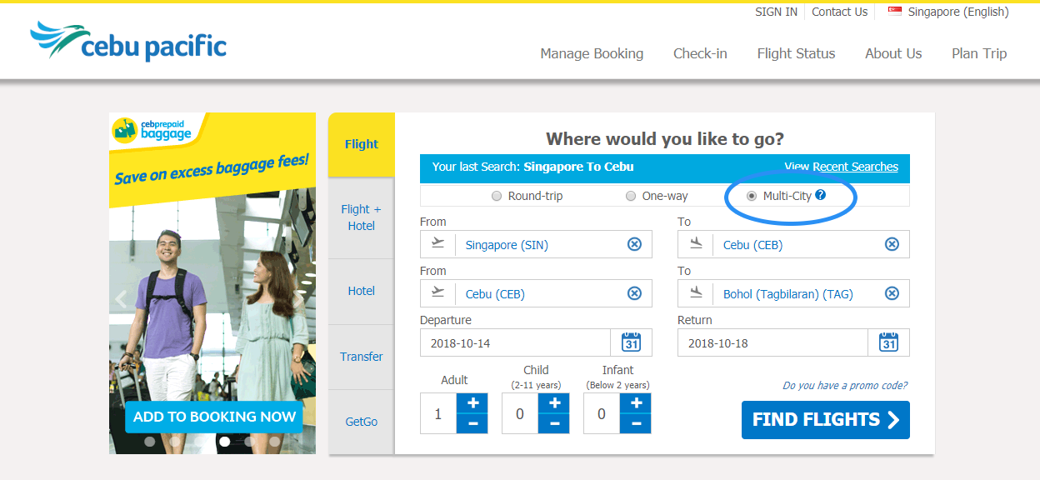The width and height of the screenshot is (1040, 480).
Task: Open the Manage Booking menu
Action: [592, 53]
